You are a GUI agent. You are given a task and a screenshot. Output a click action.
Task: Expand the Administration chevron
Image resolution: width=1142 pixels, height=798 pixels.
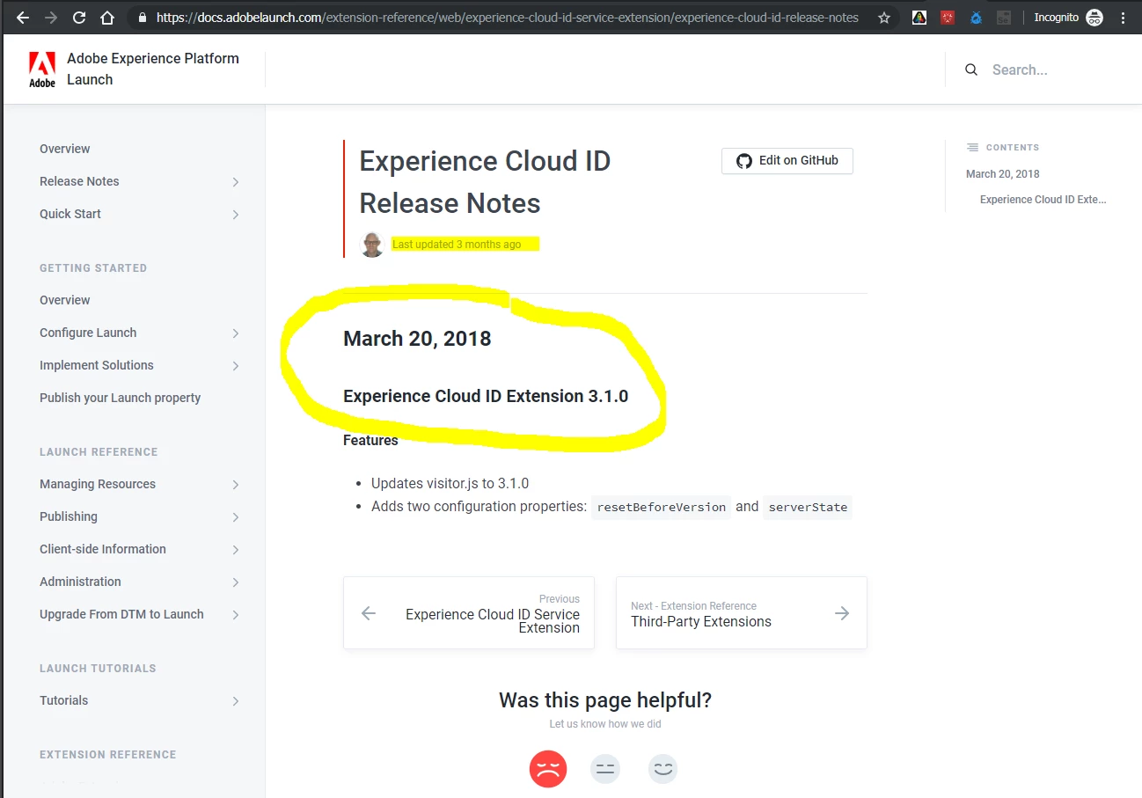(236, 582)
